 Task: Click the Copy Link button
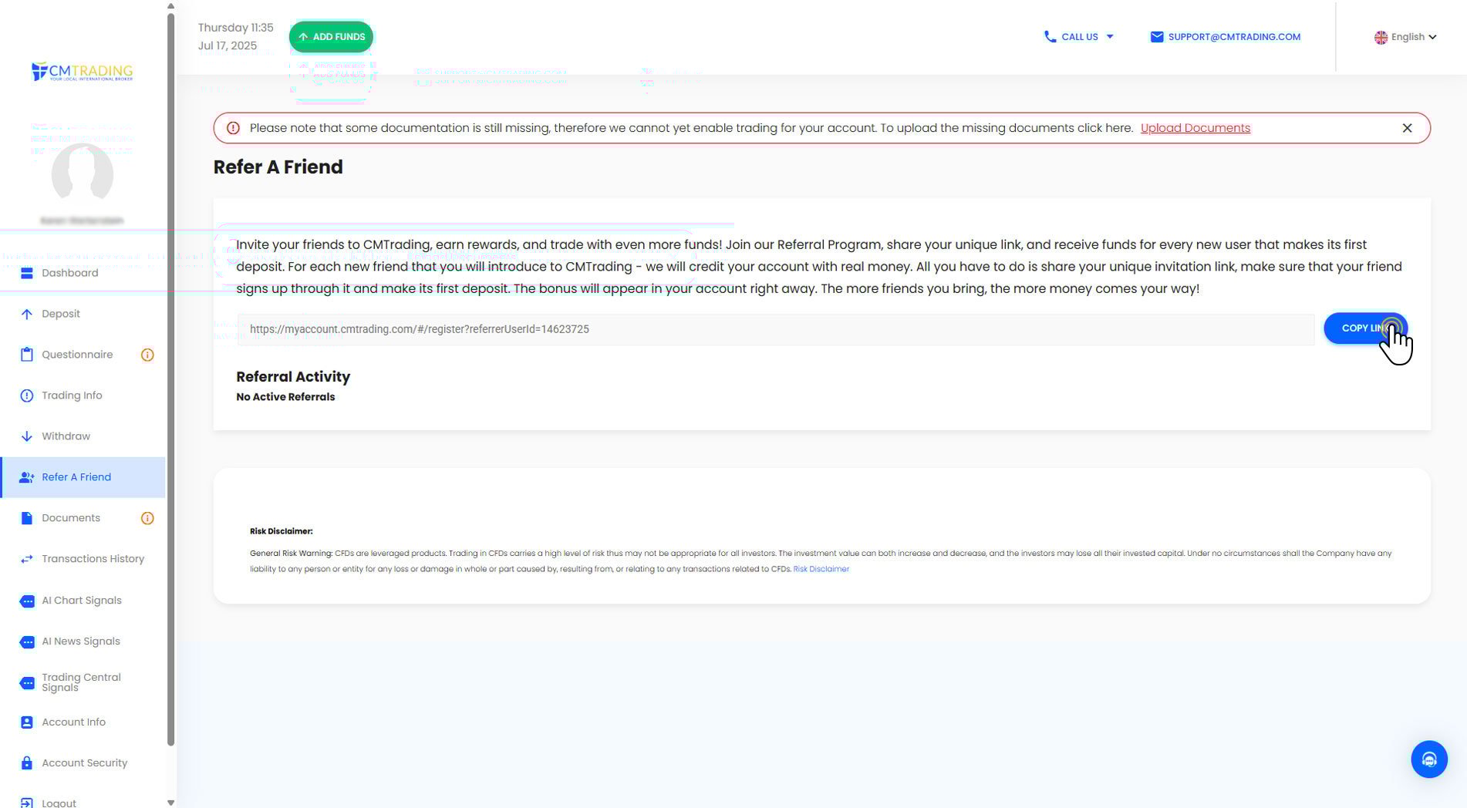1365,328
